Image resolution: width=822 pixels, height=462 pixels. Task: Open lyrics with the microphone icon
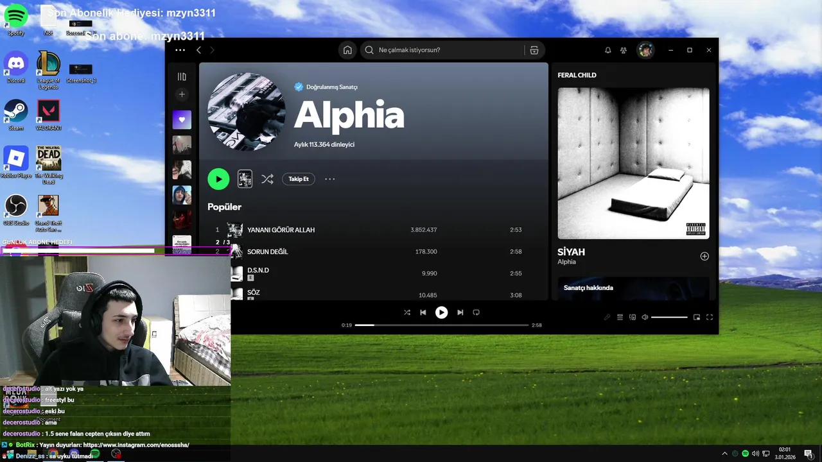[x=607, y=317]
